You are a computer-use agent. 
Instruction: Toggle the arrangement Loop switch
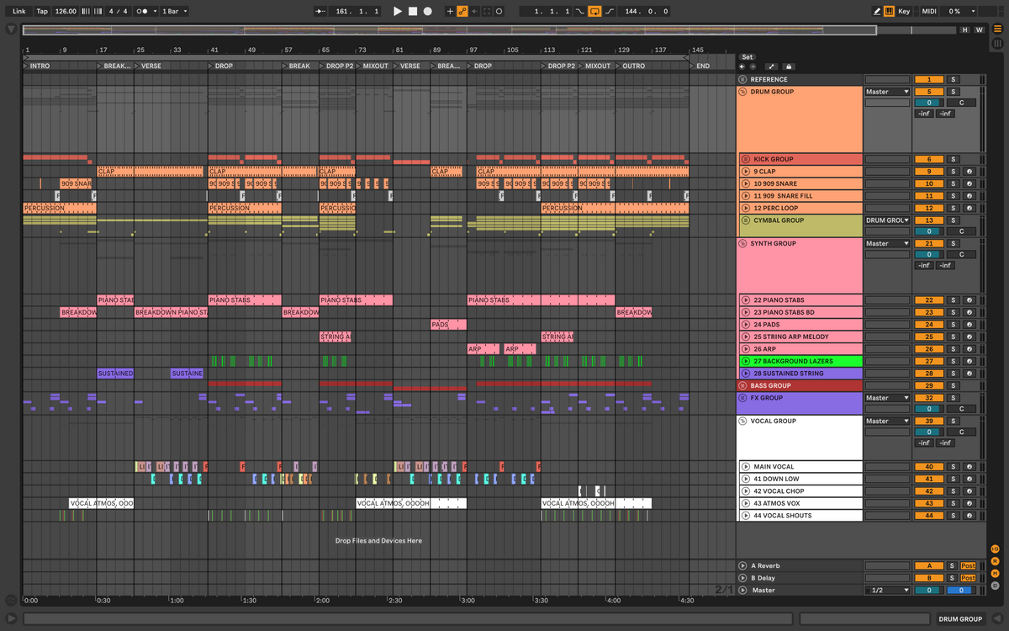[x=594, y=12]
